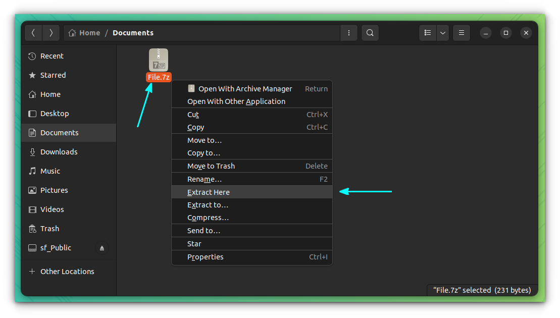Screen dimensions: 560x318
Task: Click Move to Trash in the context menu
Action: (x=211, y=166)
